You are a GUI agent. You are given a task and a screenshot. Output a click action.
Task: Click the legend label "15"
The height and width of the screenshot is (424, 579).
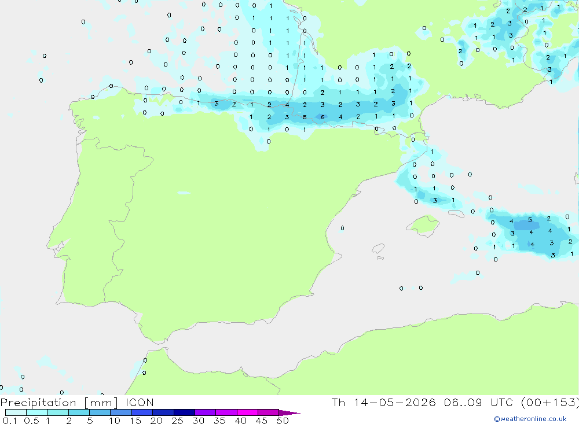tap(135, 421)
